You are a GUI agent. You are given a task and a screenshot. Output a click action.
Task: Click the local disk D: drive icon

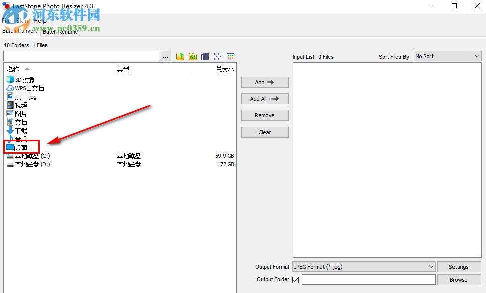[10, 165]
